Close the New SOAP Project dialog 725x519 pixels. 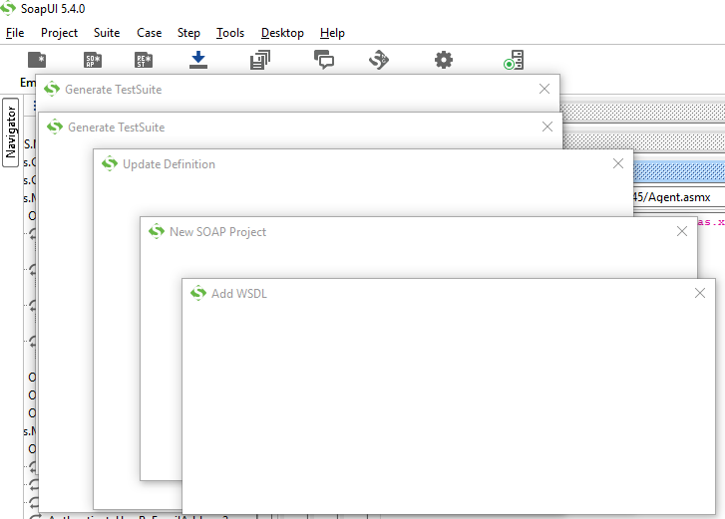pyautogui.click(x=682, y=231)
